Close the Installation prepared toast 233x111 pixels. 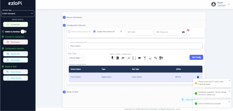tap(229, 91)
